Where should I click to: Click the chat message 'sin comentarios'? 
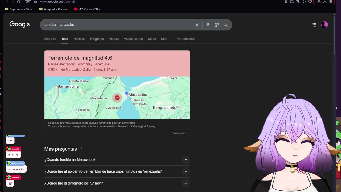[x=16, y=169]
